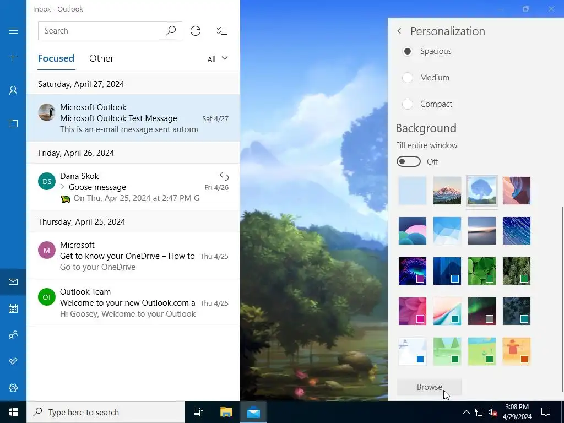Screen dimensions: 564x423
Task: Choose the pink moon teal hills background
Action: tap(413, 231)
